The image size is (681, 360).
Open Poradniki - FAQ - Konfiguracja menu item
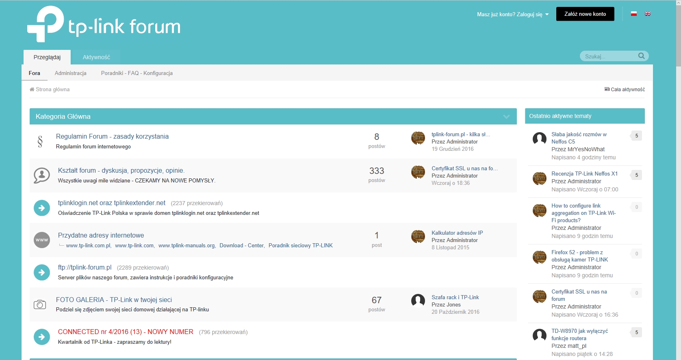pos(137,73)
